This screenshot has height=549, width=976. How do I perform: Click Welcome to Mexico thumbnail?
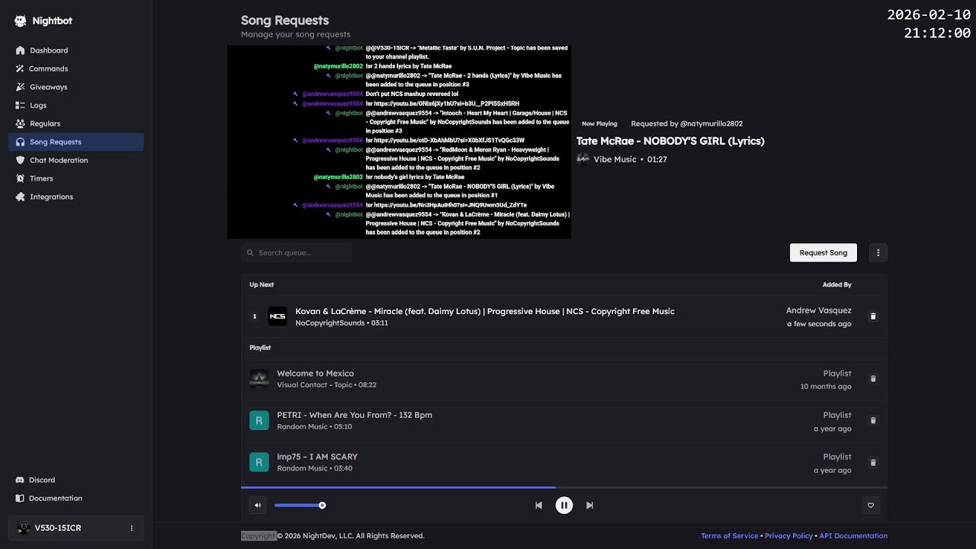259,379
